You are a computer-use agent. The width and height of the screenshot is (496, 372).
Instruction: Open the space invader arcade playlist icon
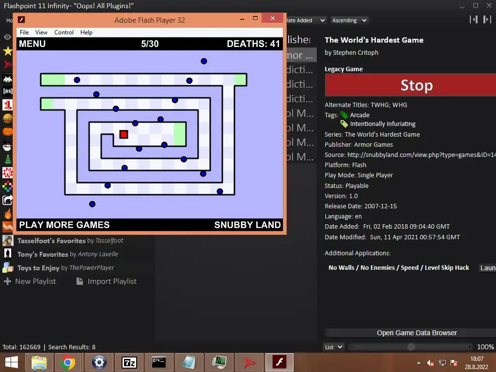tap(7, 78)
